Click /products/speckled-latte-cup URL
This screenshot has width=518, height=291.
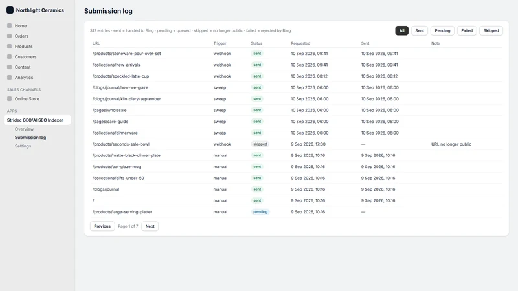[x=120, y=76]
